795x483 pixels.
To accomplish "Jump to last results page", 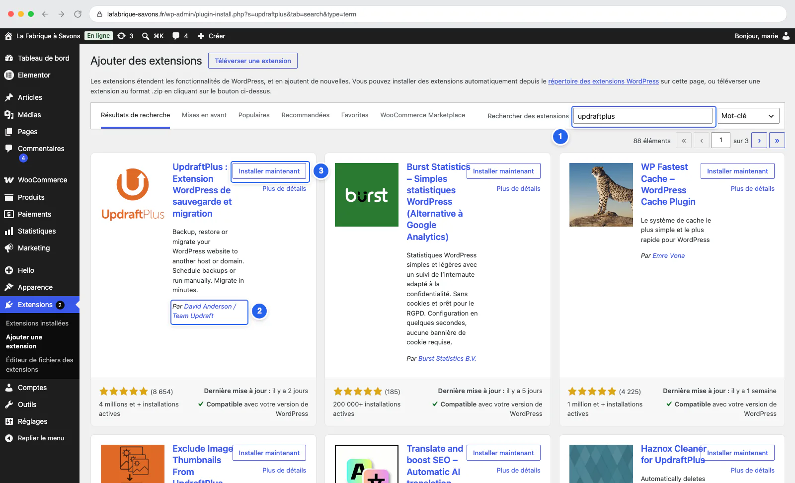I will (777, 140).
